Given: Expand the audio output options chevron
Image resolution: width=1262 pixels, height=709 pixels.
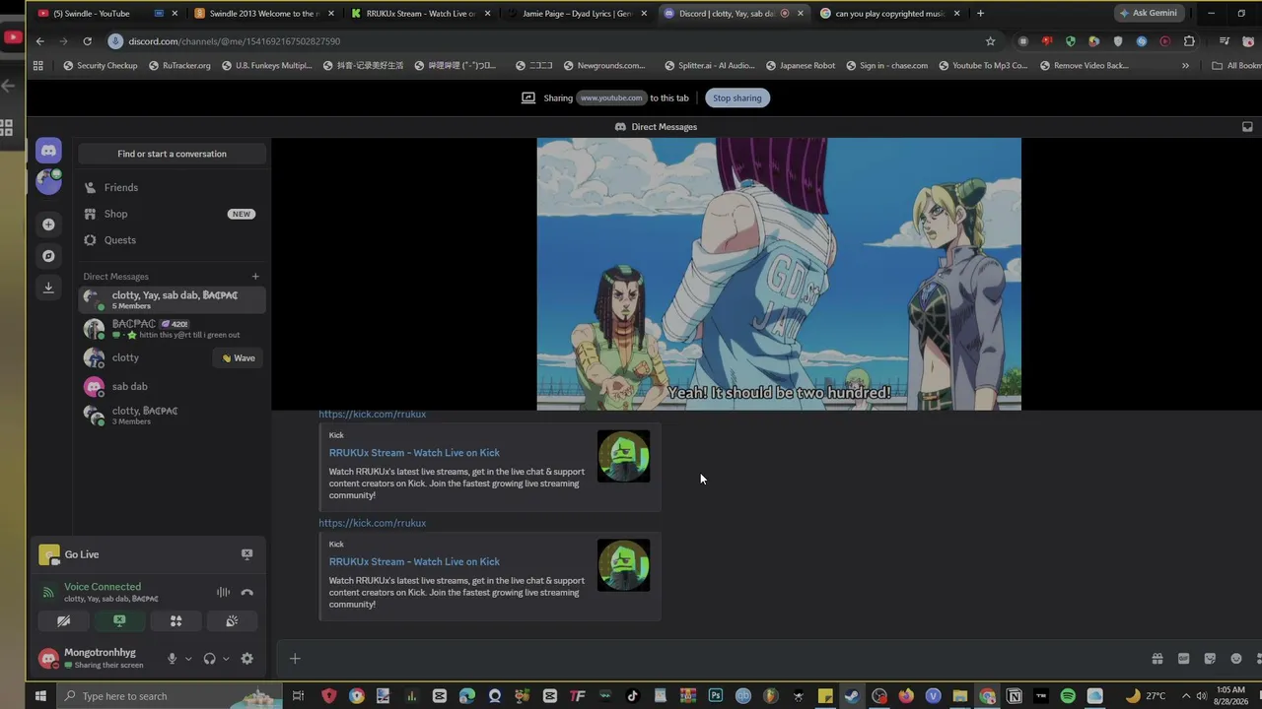Looking at the screenshot, I should [x=226, y=659].
